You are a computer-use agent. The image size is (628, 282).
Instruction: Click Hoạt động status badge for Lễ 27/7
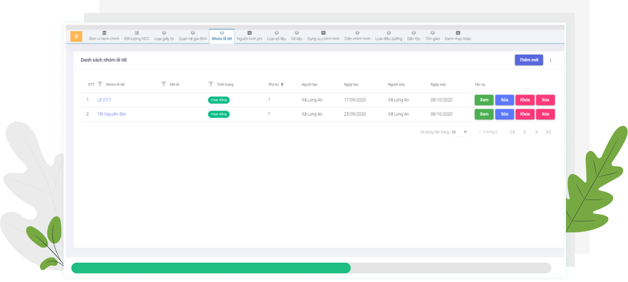pos(219,100)
